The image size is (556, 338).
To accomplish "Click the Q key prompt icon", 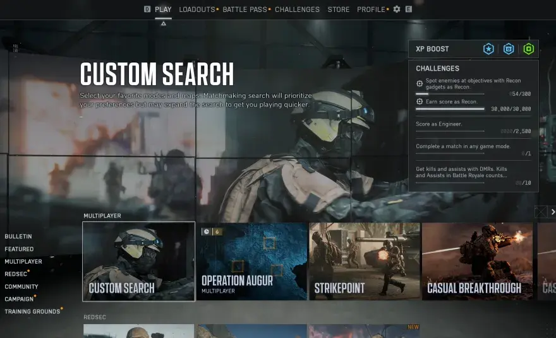I will (x=147, y=9).
